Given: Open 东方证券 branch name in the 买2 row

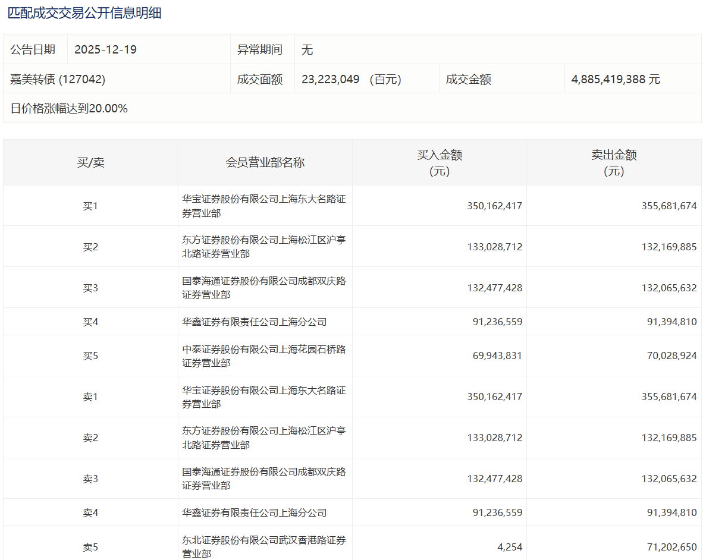Looking at the screenshot, I should tap(264, 247).
